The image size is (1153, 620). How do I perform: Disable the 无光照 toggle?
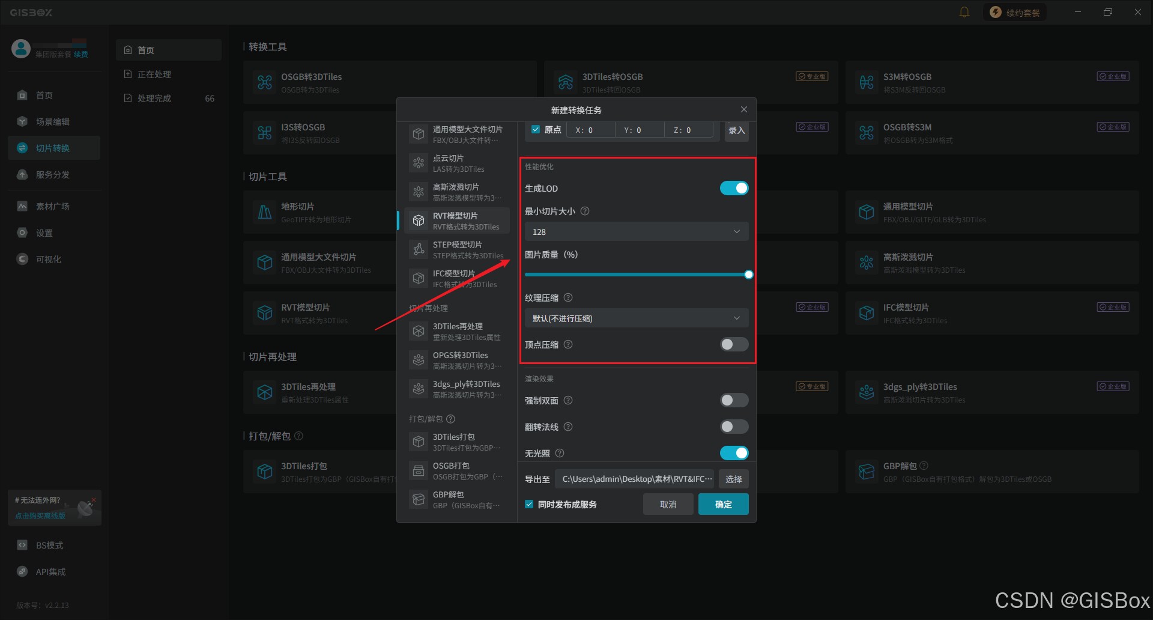(x=734, y=453)
